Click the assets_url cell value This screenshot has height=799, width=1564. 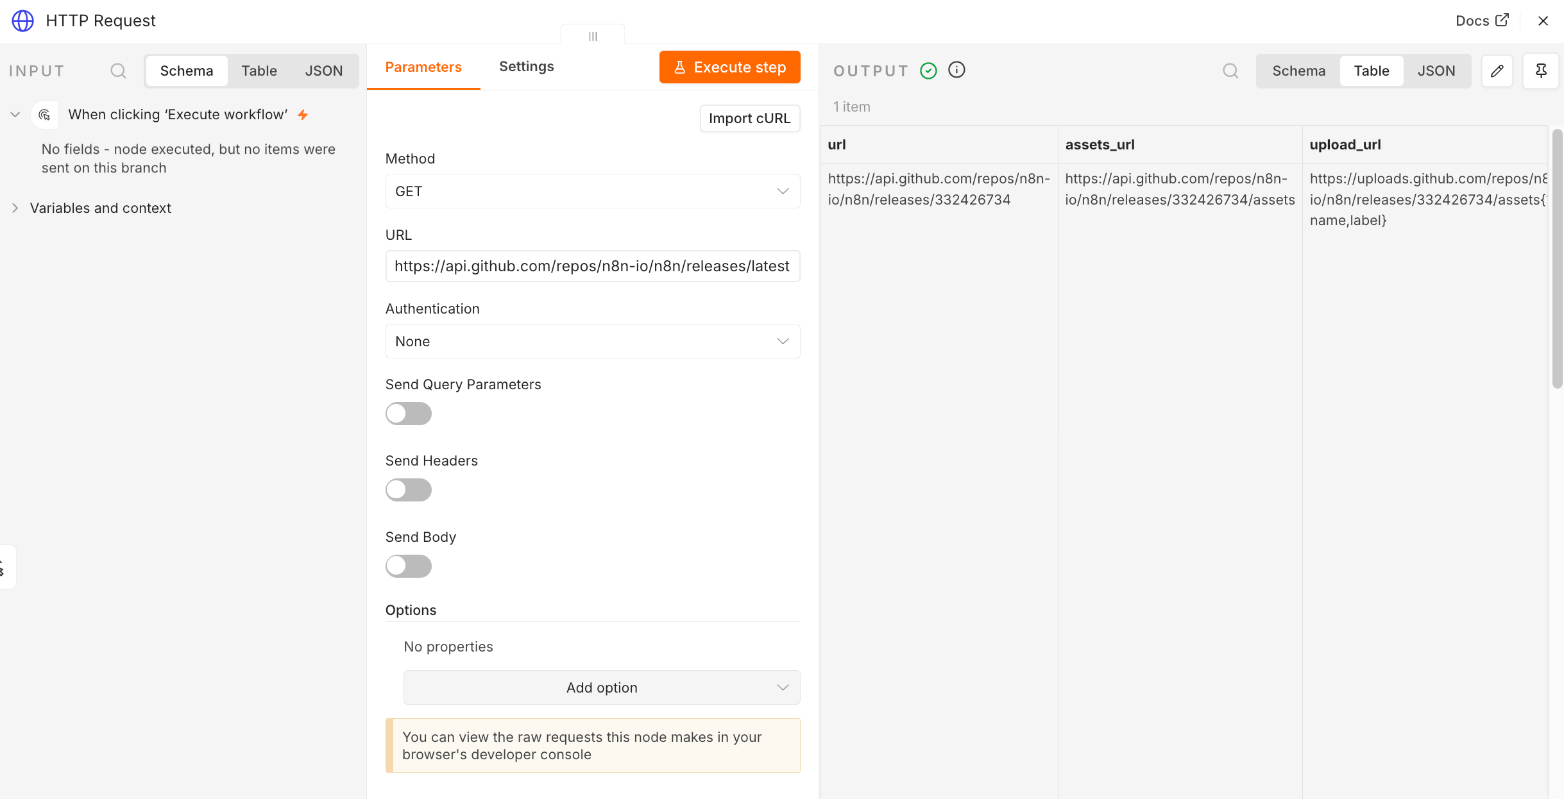pos(1180,189)
